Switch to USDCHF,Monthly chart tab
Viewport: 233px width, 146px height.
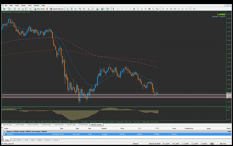click(x=33, y=125)
